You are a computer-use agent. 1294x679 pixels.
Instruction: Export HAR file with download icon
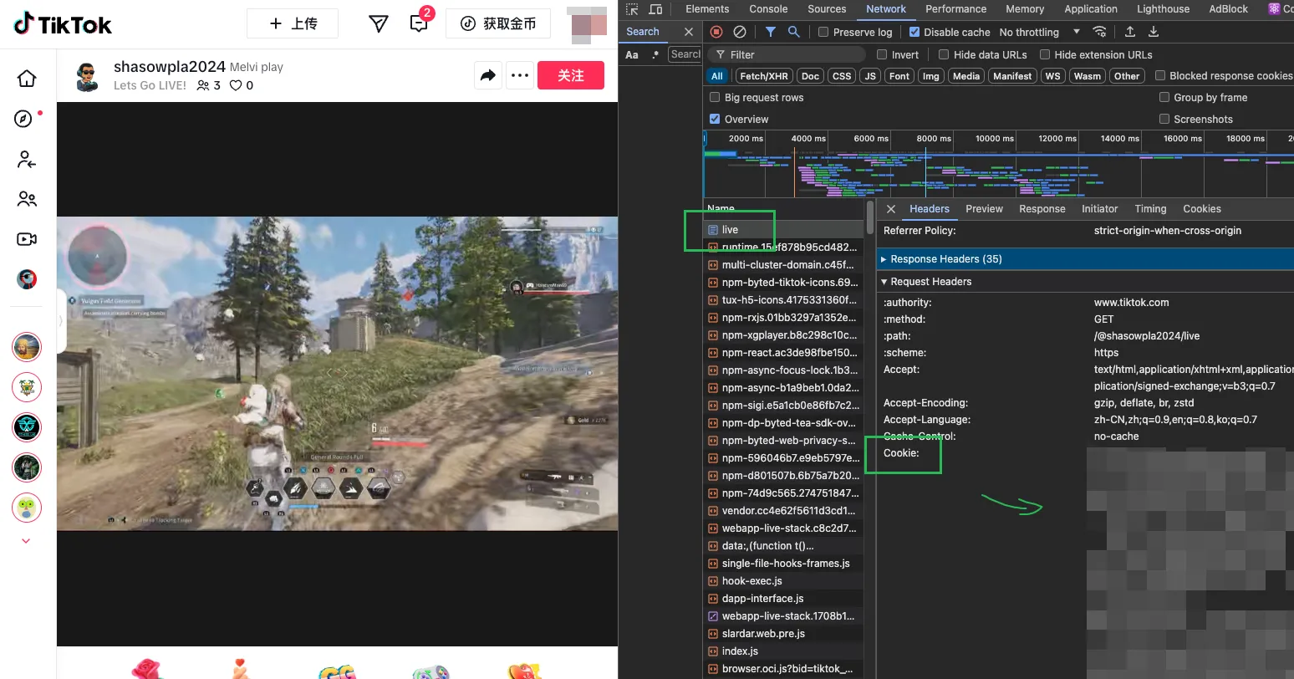1154,32
